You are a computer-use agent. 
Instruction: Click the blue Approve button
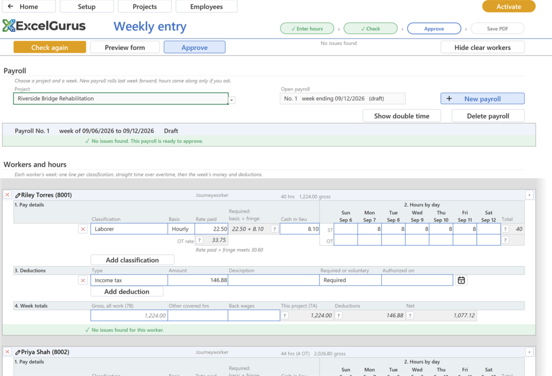[x=194, y=47]
